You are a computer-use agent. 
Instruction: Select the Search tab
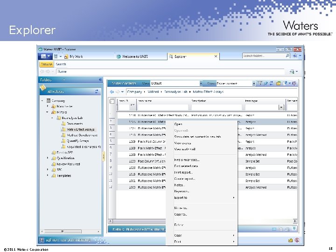pyautogui.click(x=61, y=64)
